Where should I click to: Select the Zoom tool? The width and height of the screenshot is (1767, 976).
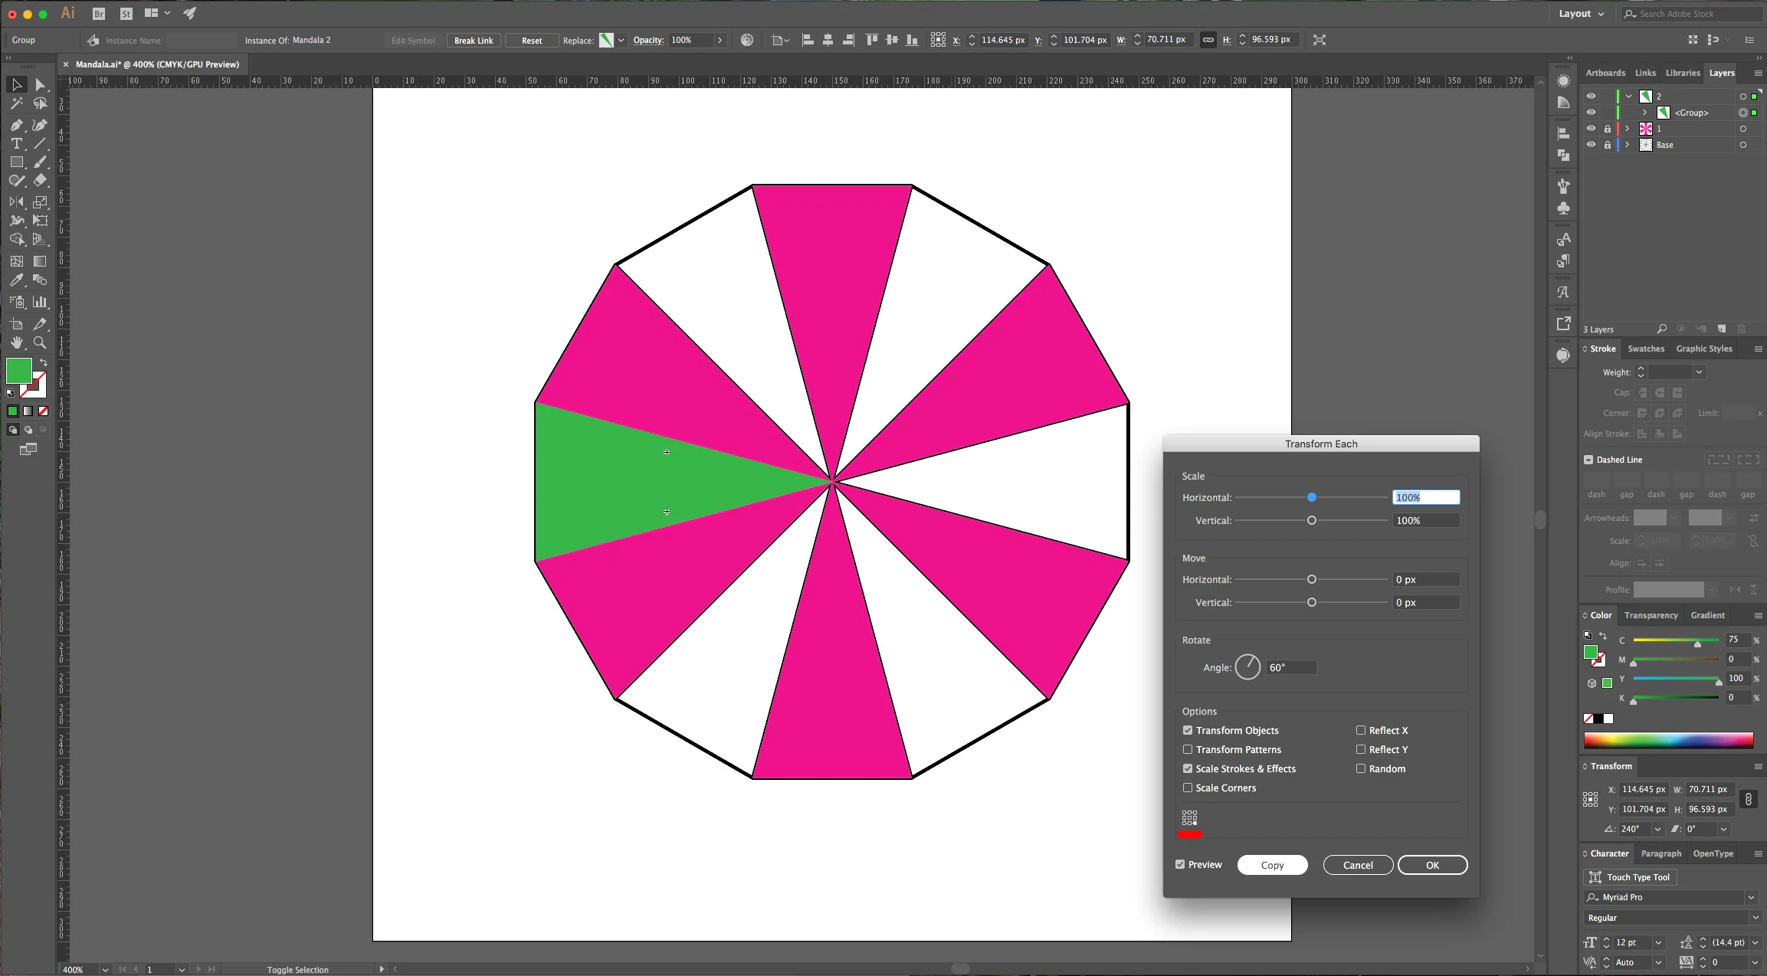[x=41, y=342]
